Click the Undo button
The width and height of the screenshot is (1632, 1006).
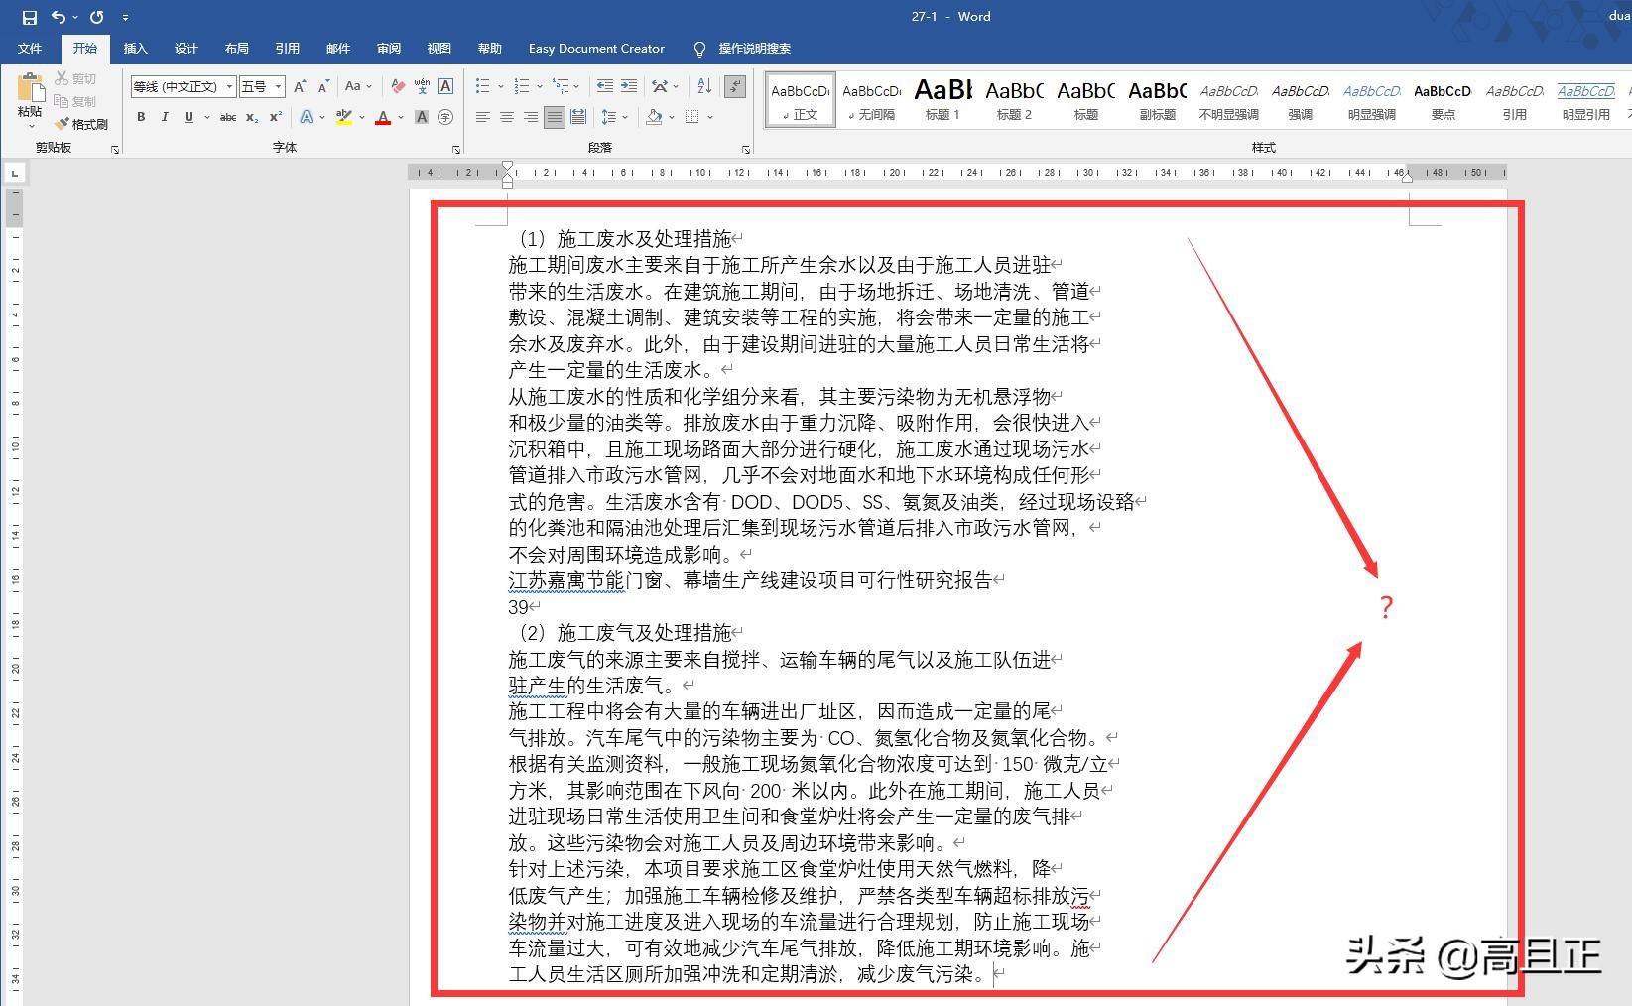click(x=57, y=16)
